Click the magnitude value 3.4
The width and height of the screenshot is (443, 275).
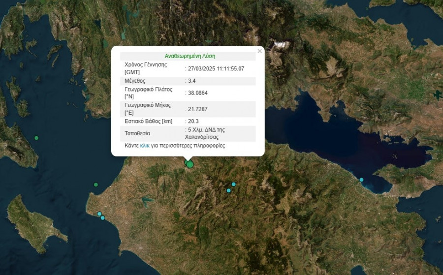coord(192,81)
